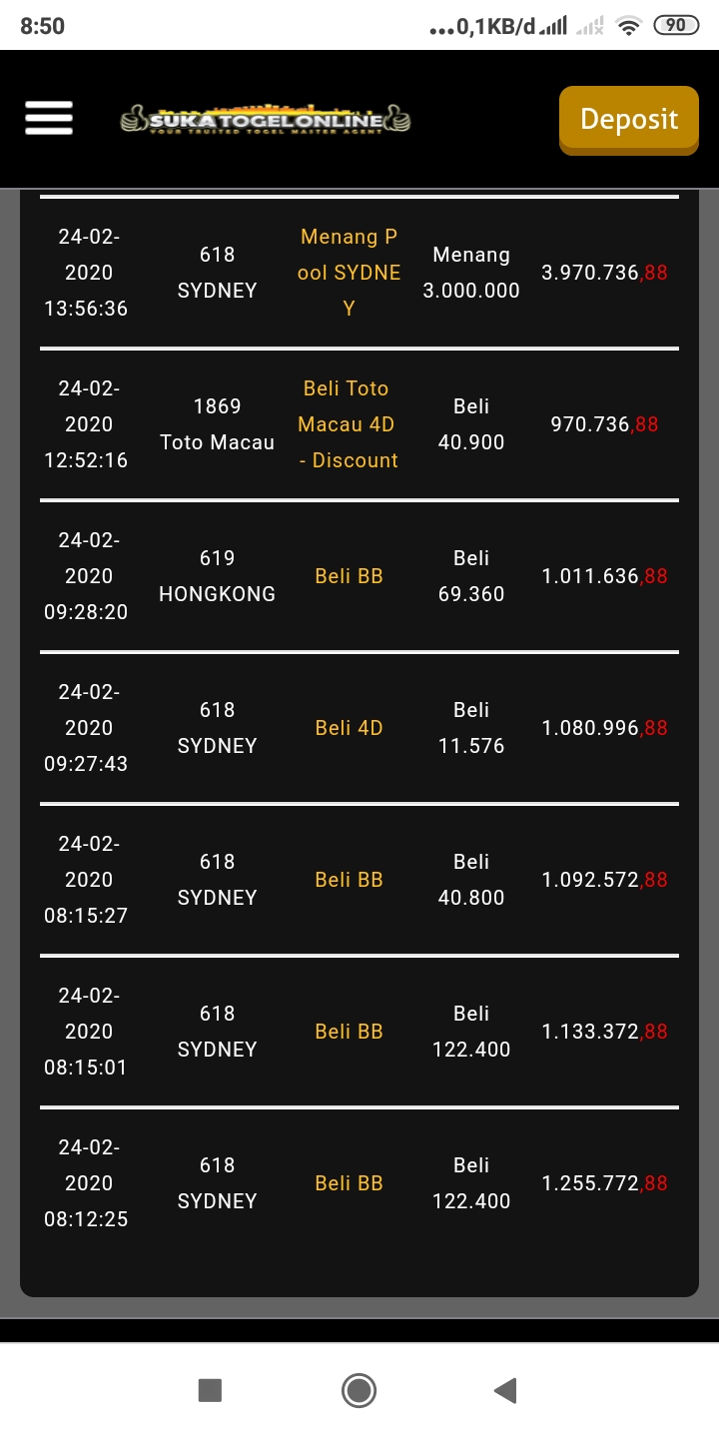This screenshot has width=719, height=1438.
Task: Tap the status bar clock
Action: pos(42,26)
